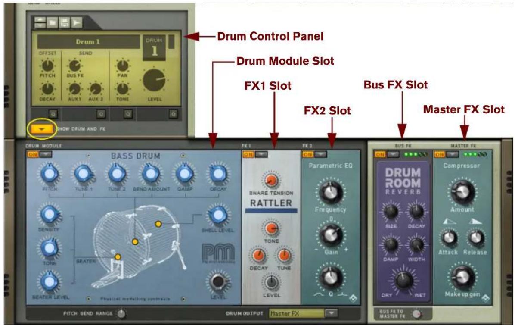The height and width of the screenshot is (325, 515).
Task: Click quick edit button under Send section
Action: (101, 114)
